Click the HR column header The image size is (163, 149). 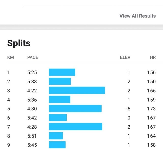[x=153, y=57]
